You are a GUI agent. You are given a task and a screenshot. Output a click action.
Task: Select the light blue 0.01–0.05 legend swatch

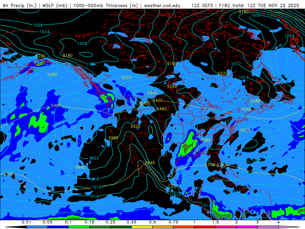(x=37, y=227)
